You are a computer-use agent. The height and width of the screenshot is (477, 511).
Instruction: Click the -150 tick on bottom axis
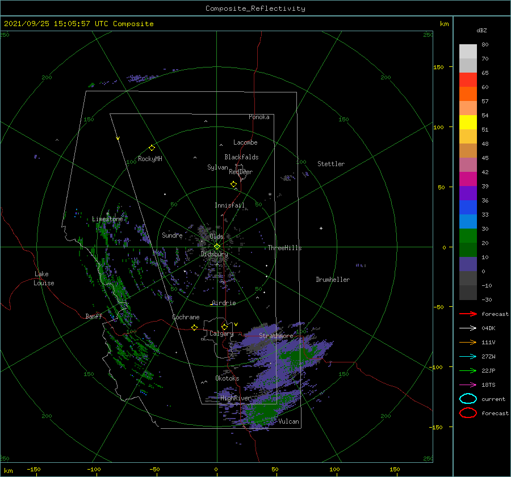pyautogui.click(x=33, y=469)
